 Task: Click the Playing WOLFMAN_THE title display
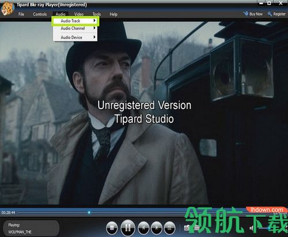[31, 228]
